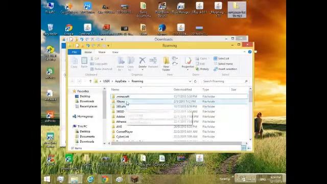Switch to the Home ribbon tab

[88, 52]
